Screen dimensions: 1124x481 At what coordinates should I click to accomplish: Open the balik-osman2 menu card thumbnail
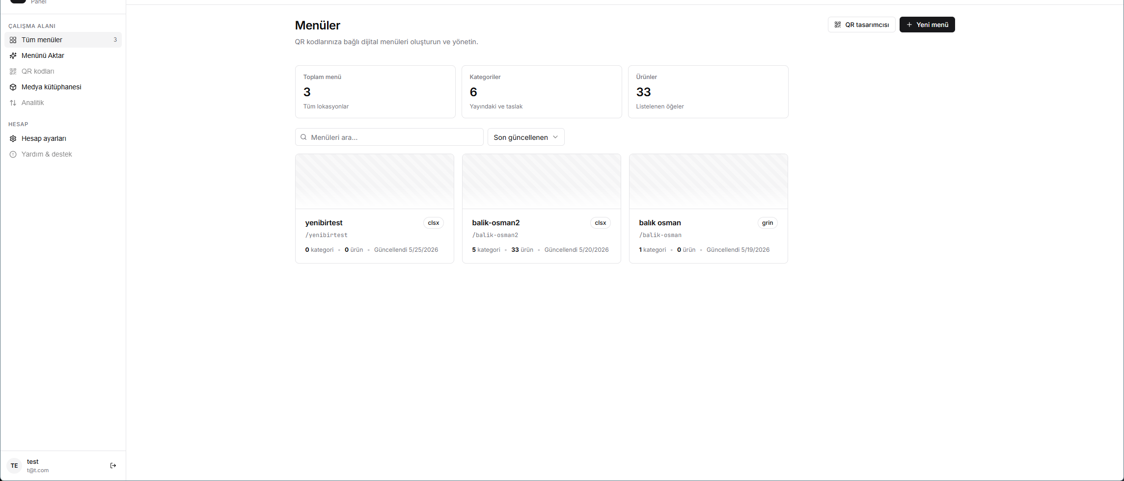pos(542,181)
